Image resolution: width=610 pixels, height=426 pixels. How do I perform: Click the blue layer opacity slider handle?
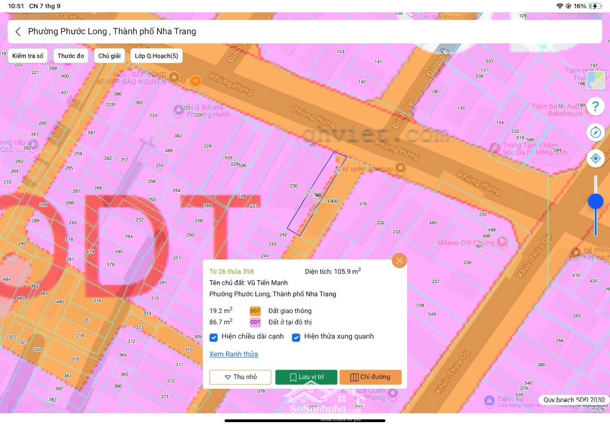coord(595,201)
